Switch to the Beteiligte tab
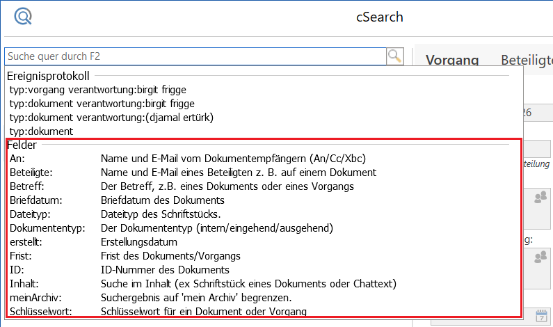Viewport: 553px width, 327px height. point(527,60)
